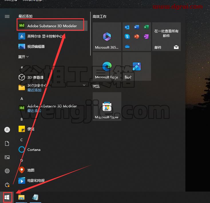The width and height of the screenshot is (210, 203).
Task: Open 英特尔 显卡控制中心 app
Action: click(53, 36)
